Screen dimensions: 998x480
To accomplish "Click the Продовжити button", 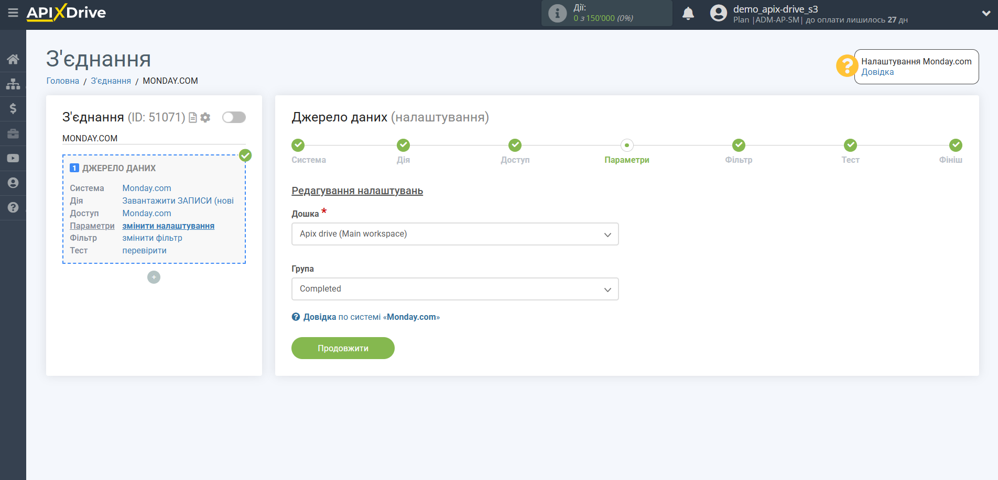I will coord(343,348).
